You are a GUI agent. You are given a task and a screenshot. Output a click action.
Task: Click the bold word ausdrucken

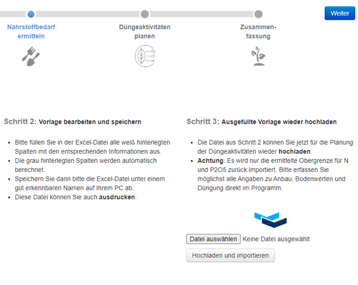coord(117,197)
